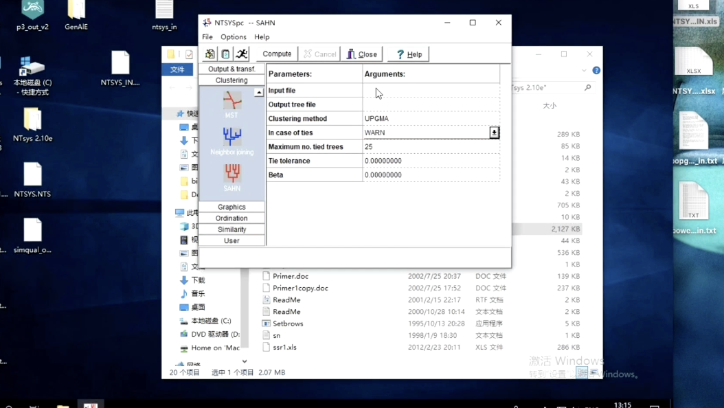
Task: Select the RTF ReadMe file
Action: [286, 300]
